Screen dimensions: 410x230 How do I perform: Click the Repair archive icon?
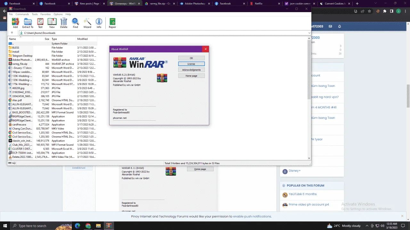(x=112, y=23)
